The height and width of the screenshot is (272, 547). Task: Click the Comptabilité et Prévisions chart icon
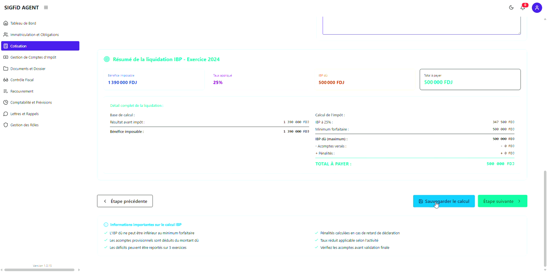(6, 103)
